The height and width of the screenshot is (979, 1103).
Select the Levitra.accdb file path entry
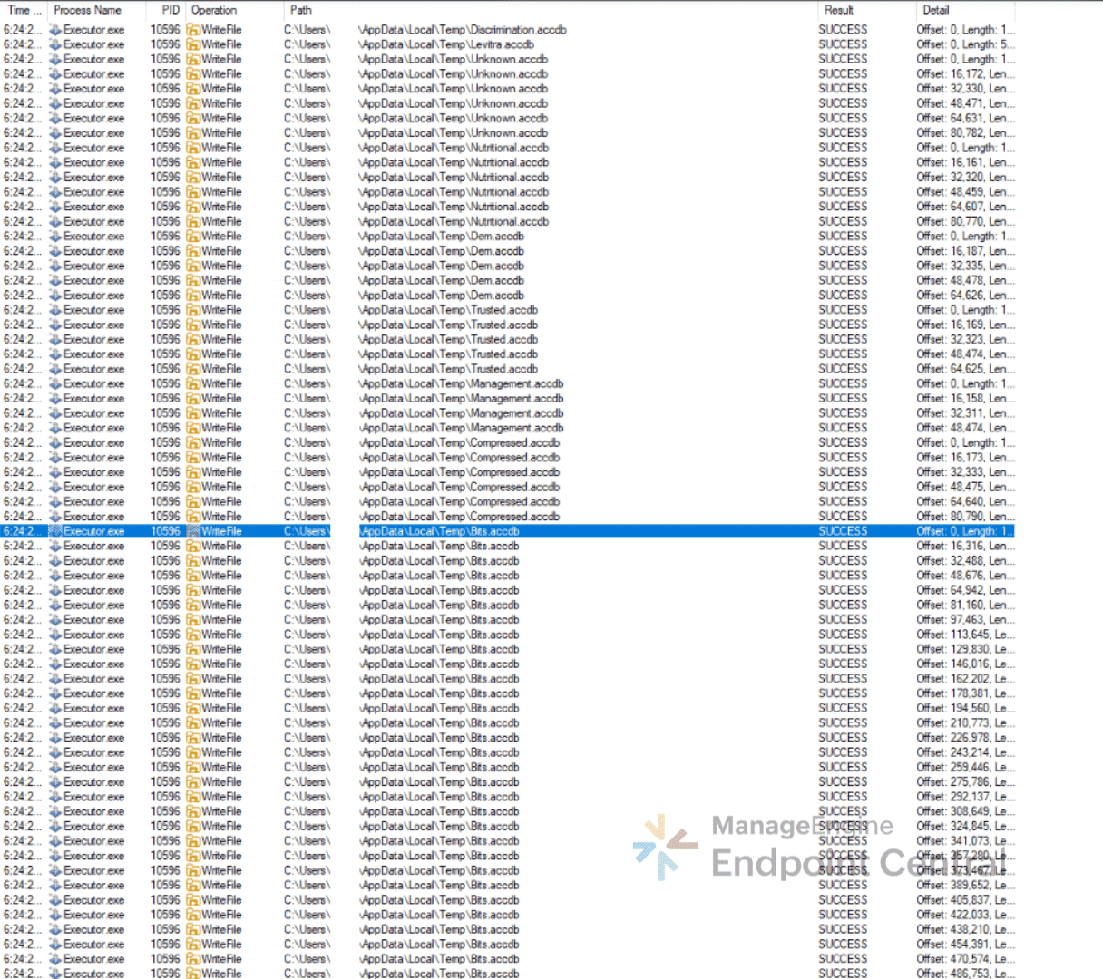(446, 44)
